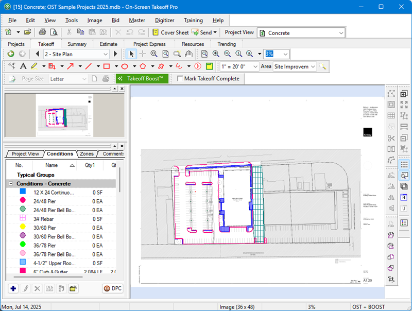Select the 24/48 Pier Bell Bottom condition
412x311 pixels.
click(61, 210)
